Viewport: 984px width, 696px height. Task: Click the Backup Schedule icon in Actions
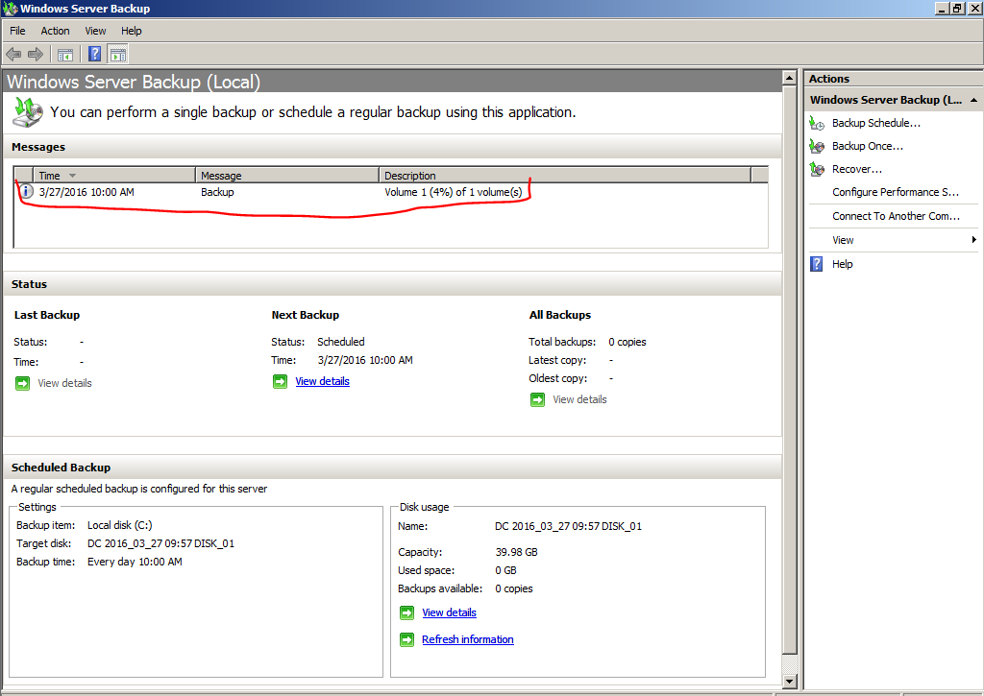[x=817, y=124]
